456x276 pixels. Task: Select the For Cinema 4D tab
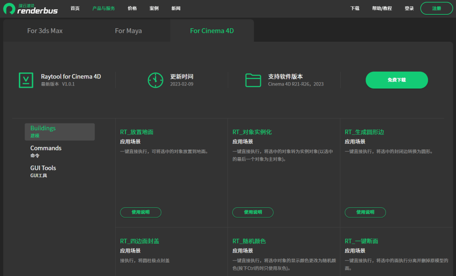tap(212, 31)
